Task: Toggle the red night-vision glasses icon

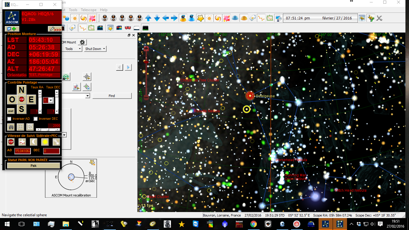Action: click(128, 28)
